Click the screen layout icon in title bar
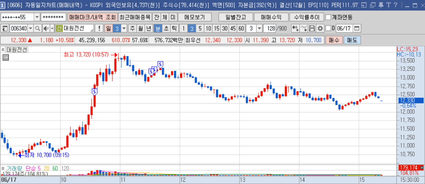Screen dimensions: 425x184 [x=364, y=5]
